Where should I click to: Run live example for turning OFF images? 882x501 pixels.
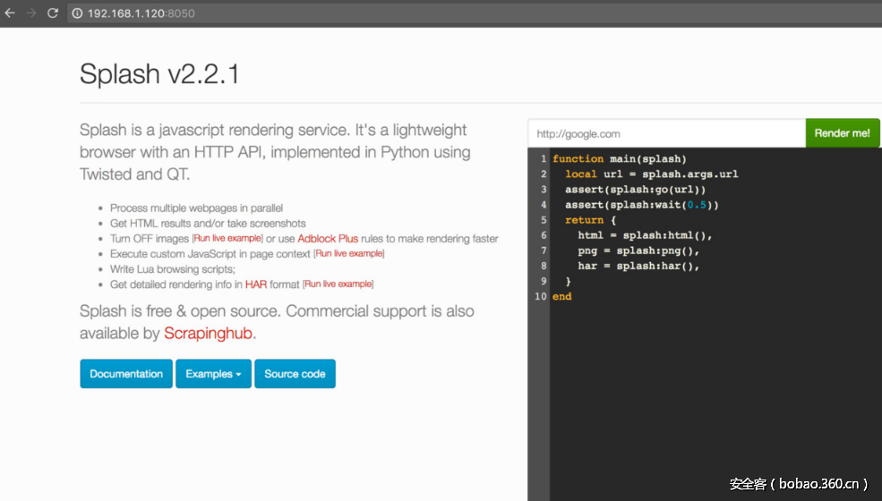click(x=227, y=239)
